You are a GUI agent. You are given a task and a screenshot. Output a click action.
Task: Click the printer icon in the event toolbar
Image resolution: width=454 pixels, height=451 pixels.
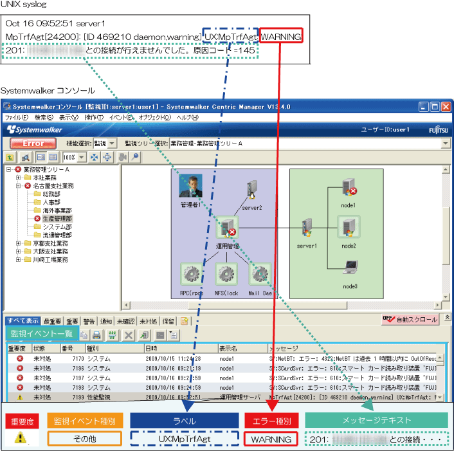coord(96,335)
